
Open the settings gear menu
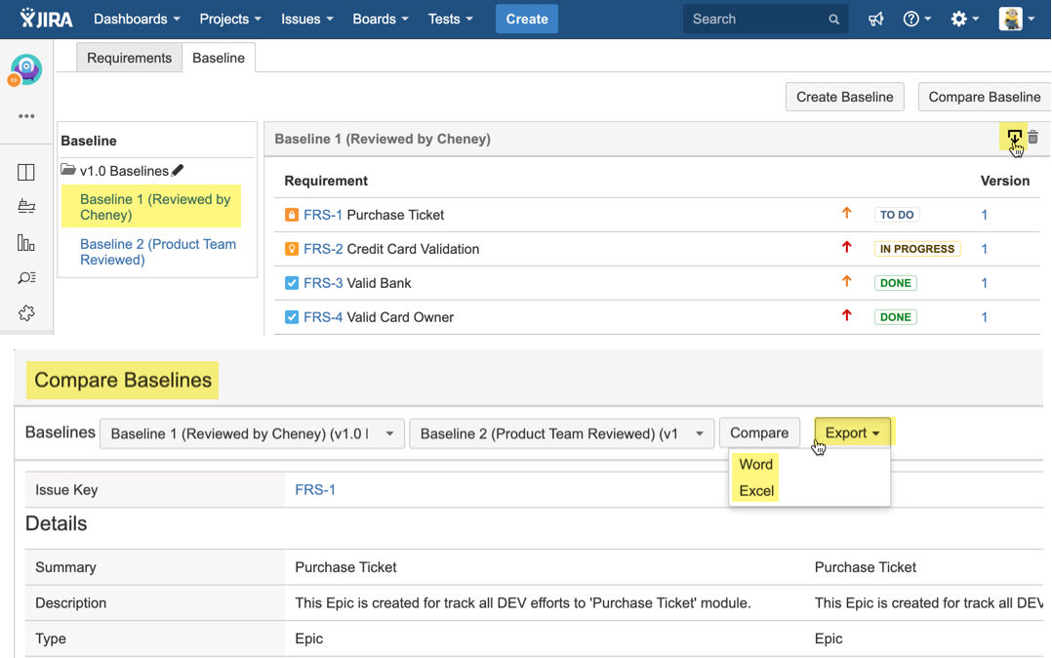(964, 20)
